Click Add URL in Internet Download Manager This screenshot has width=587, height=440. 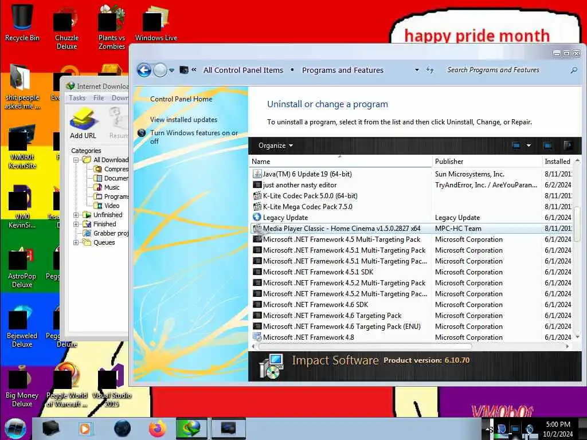83,124
